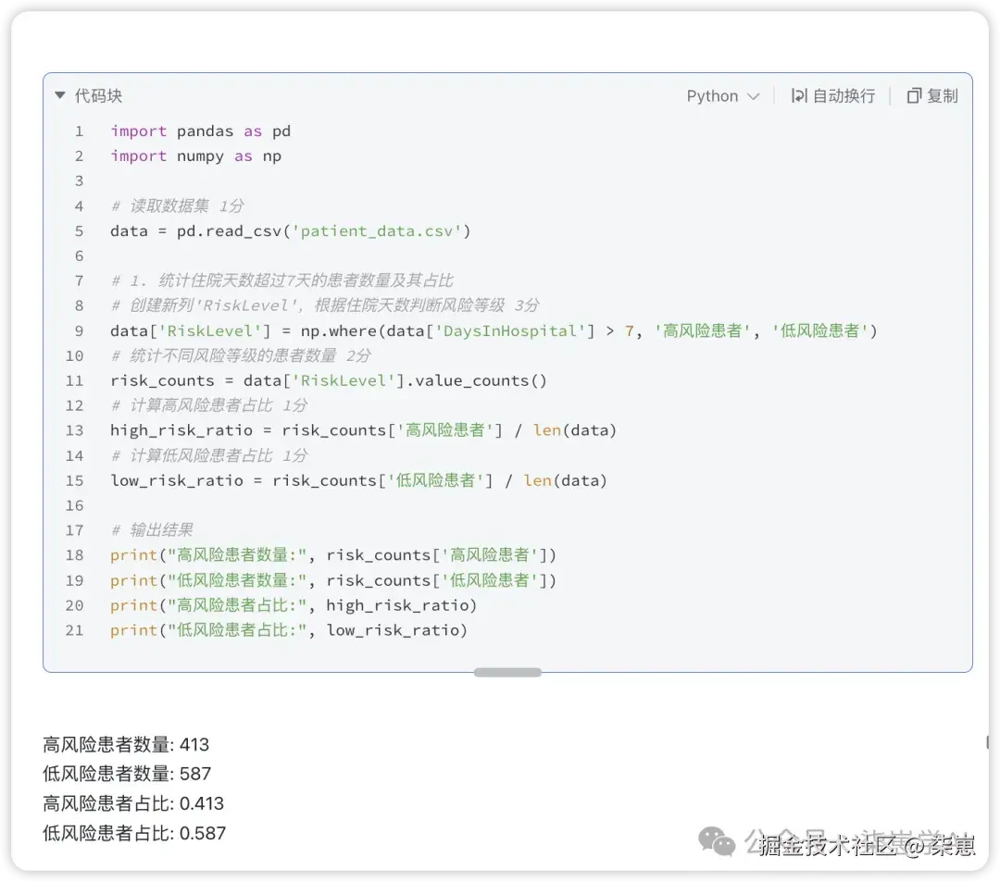Expand the chevron beside the Python label

click(x=755, y=95)
